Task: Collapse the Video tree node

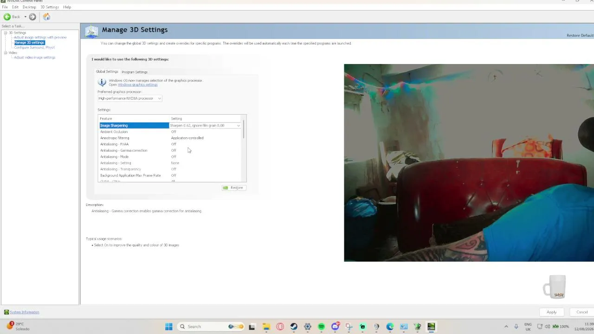Action: coord(6,52)
